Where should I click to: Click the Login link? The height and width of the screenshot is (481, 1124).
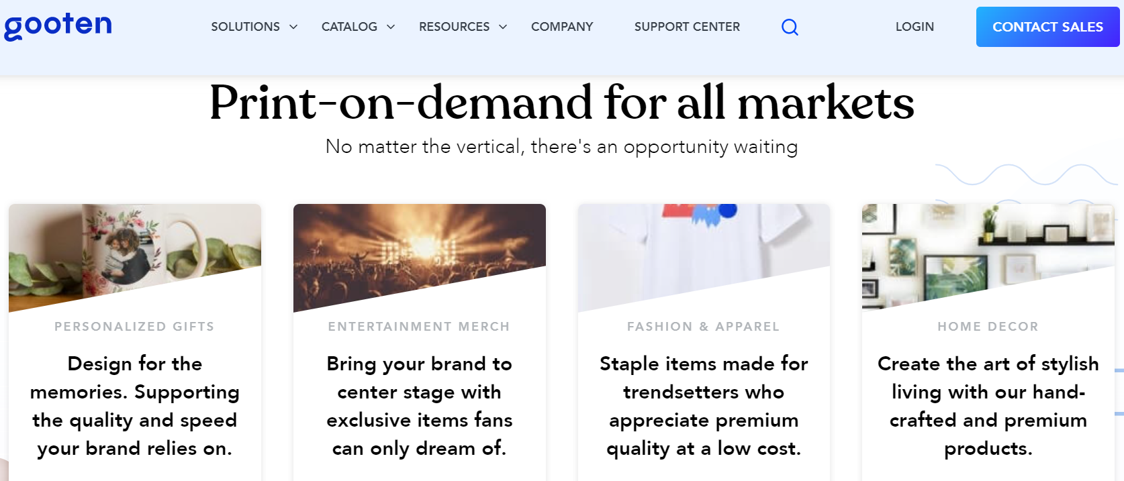tap(915, 27)
